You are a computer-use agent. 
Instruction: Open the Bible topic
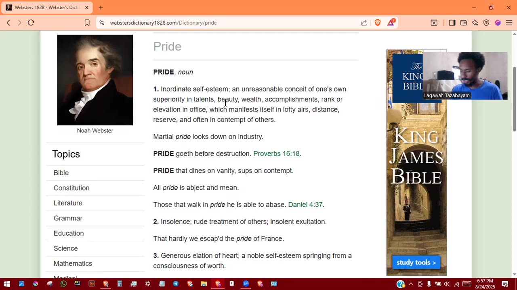61,173
